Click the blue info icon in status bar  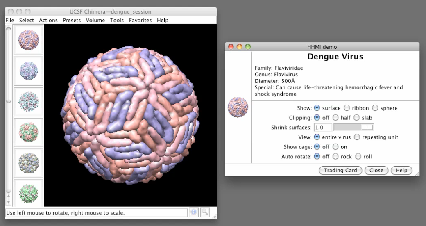tap(194, 212)
